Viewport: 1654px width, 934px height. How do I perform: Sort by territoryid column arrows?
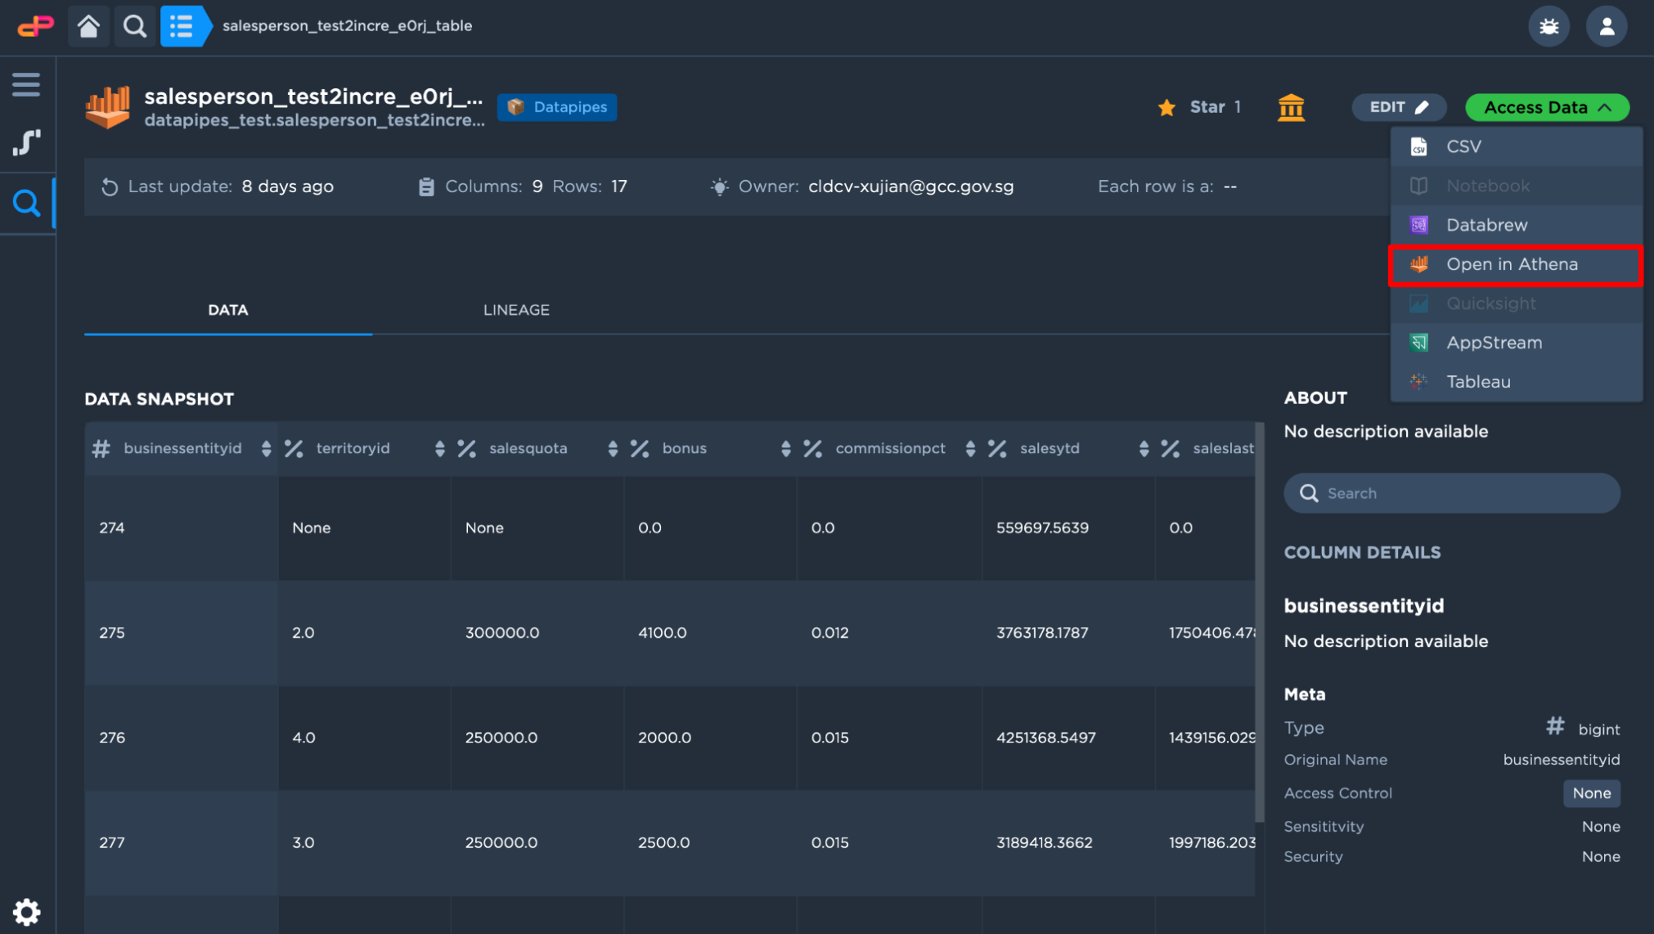tap(440, 448)
